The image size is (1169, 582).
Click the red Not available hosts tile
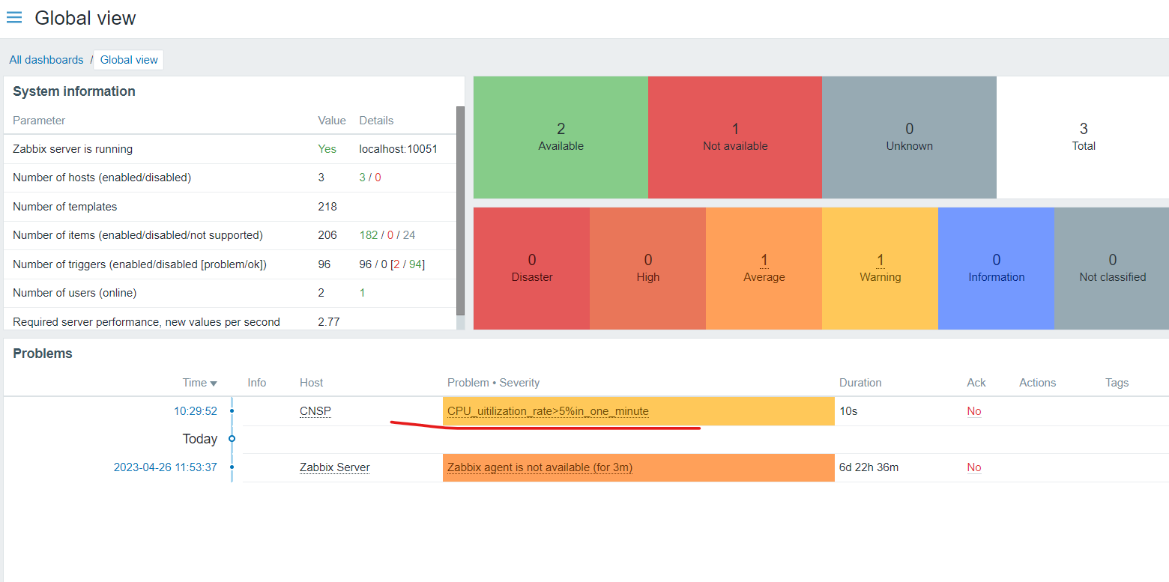point(735,137)
